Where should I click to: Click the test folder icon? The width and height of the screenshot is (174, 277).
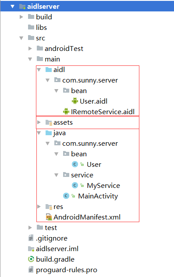40,227
